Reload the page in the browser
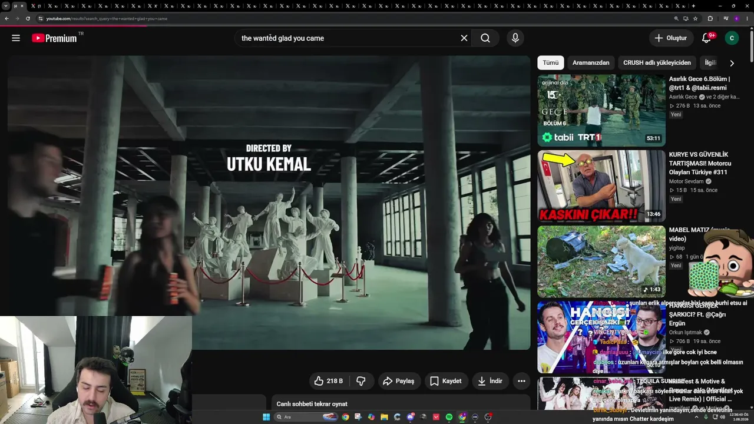 28,19
